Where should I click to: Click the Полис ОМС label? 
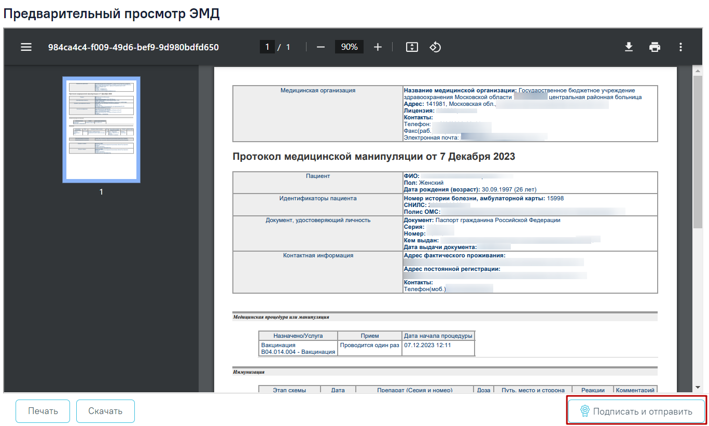(422, 212)
